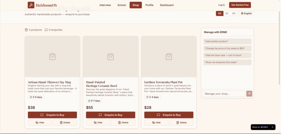Image resolution: width=281 pixels, height=134 pixels.
Task: Select the Shop nav item
Action: (136, 5)
